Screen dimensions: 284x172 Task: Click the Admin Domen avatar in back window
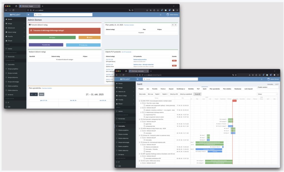168,14
